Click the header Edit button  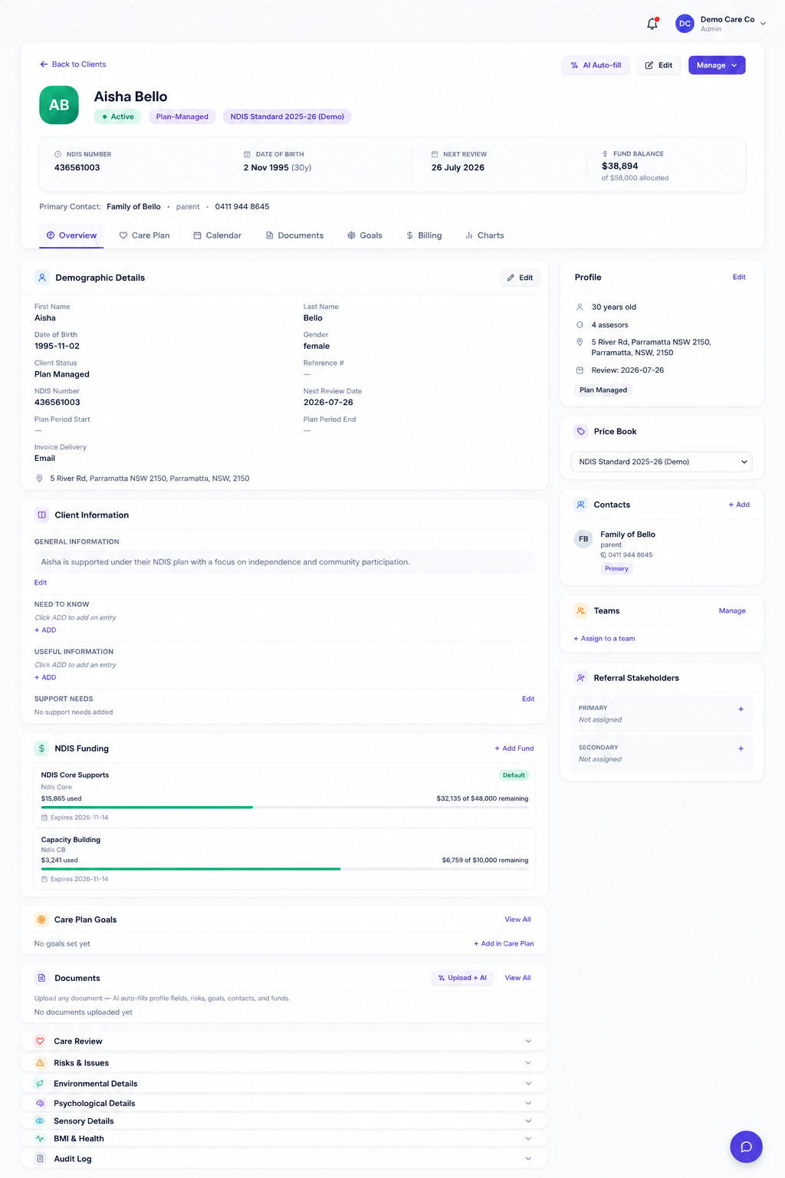point(659,65)
